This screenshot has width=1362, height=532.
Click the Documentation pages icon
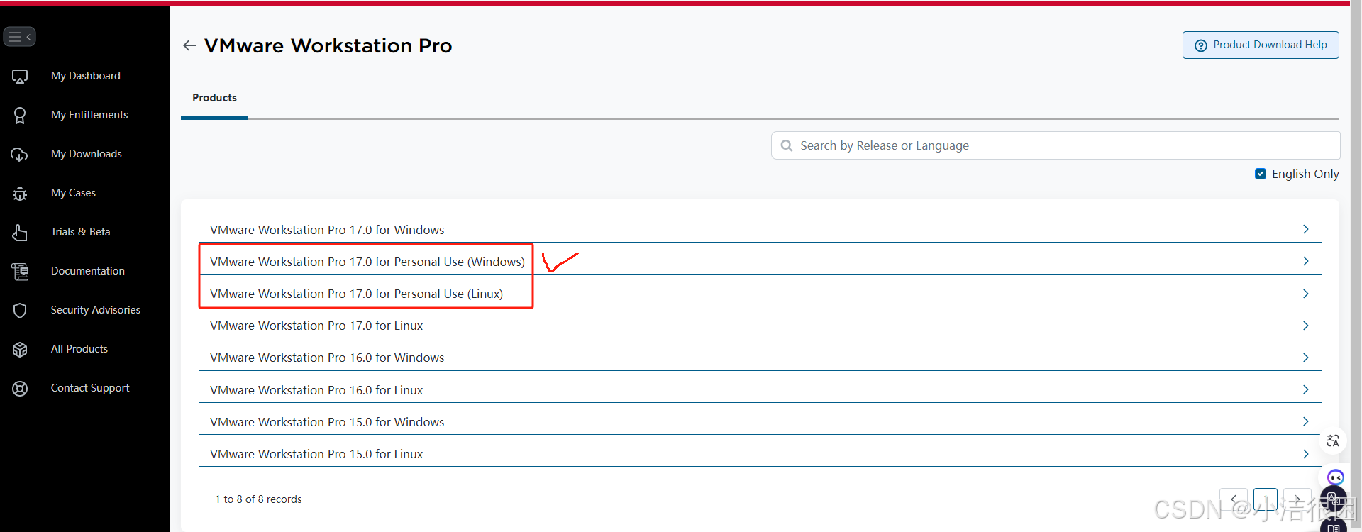[x=20, y=272]
